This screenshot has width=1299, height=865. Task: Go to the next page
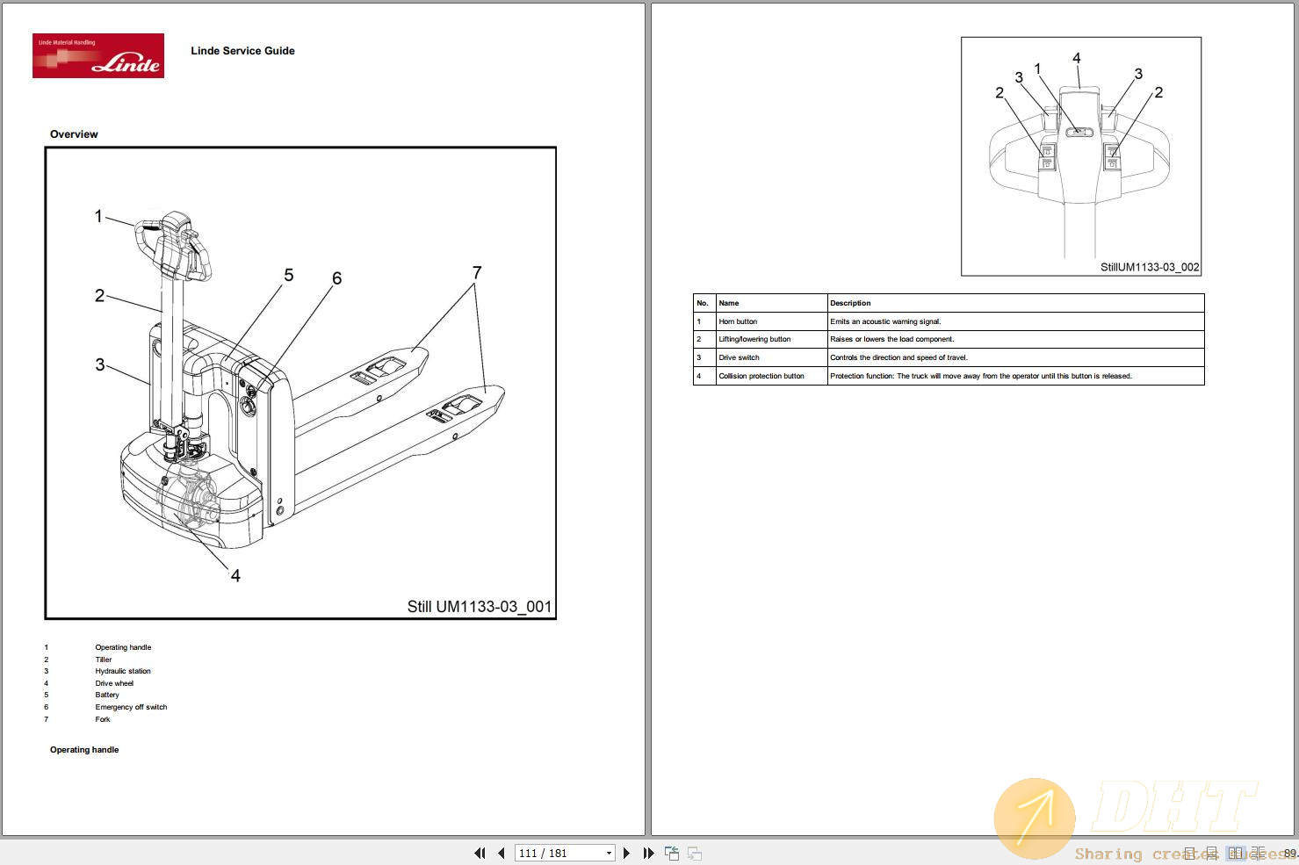pyautogui.click(x=626, y=853)
